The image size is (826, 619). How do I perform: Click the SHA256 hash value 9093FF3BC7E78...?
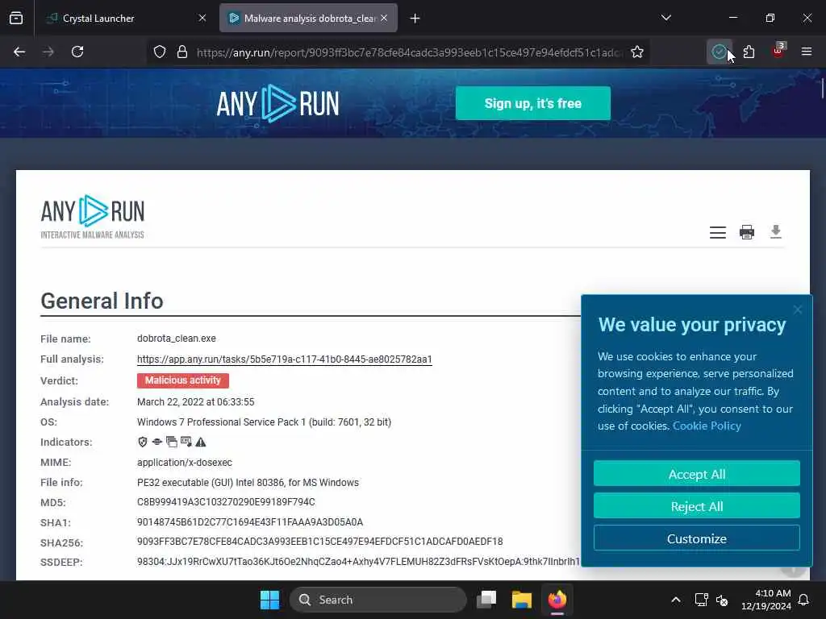pyautogui.click(x=319, y=542)
